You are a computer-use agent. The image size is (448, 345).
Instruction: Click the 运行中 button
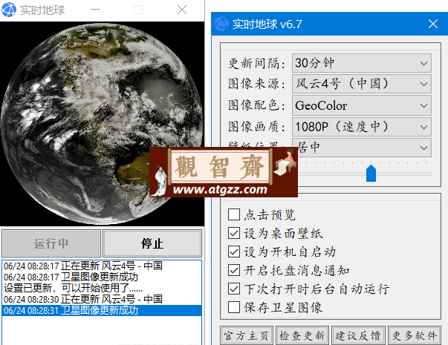[51, 243]
